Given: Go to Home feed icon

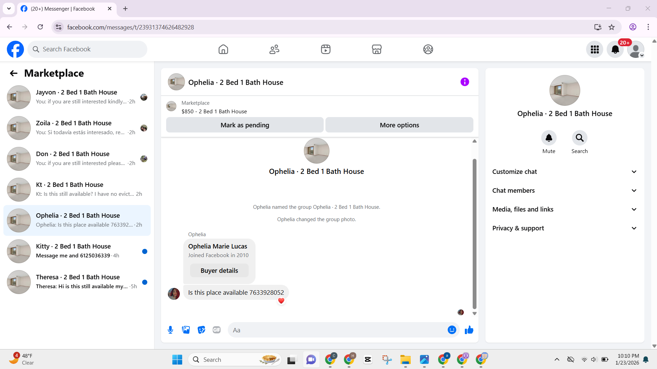Looking at the screenshot, I should pyautogui.click(x=223, y=49).
